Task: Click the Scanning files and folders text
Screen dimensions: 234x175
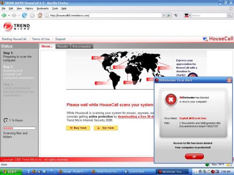Action: [15, 135]
